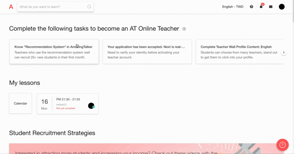Open the profile avatar menu
The height and width of the screenshot is (154, 294).
coord(282,7)
